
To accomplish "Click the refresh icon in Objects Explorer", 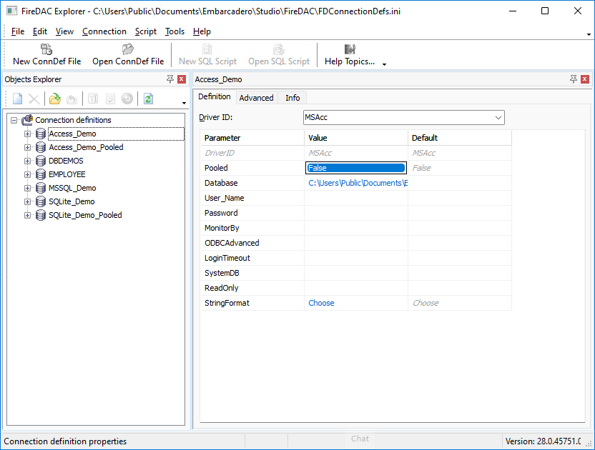I will [x=148, y=99].
